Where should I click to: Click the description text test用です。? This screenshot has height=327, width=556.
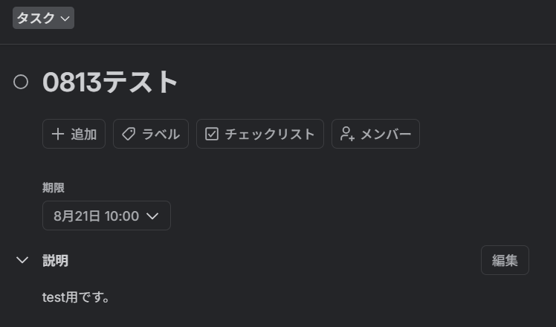[x=76, y=297]
